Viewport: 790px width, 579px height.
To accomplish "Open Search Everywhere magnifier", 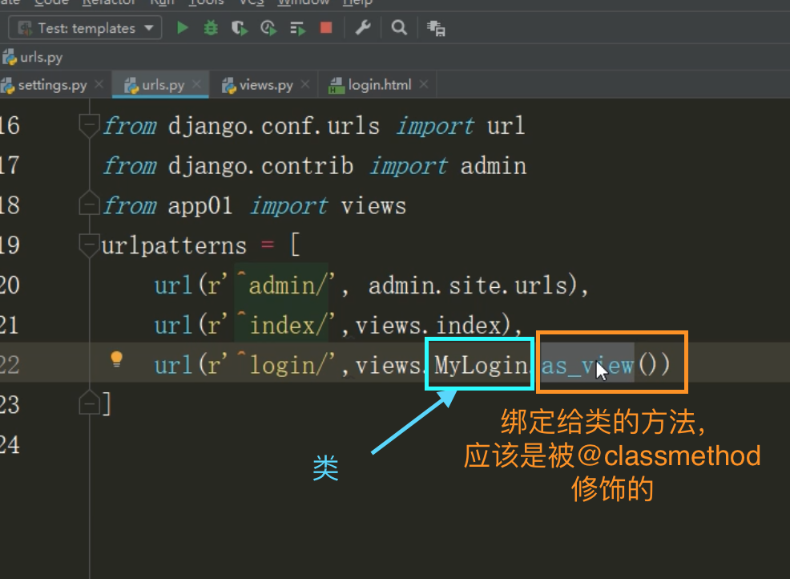I will point(398,28).
